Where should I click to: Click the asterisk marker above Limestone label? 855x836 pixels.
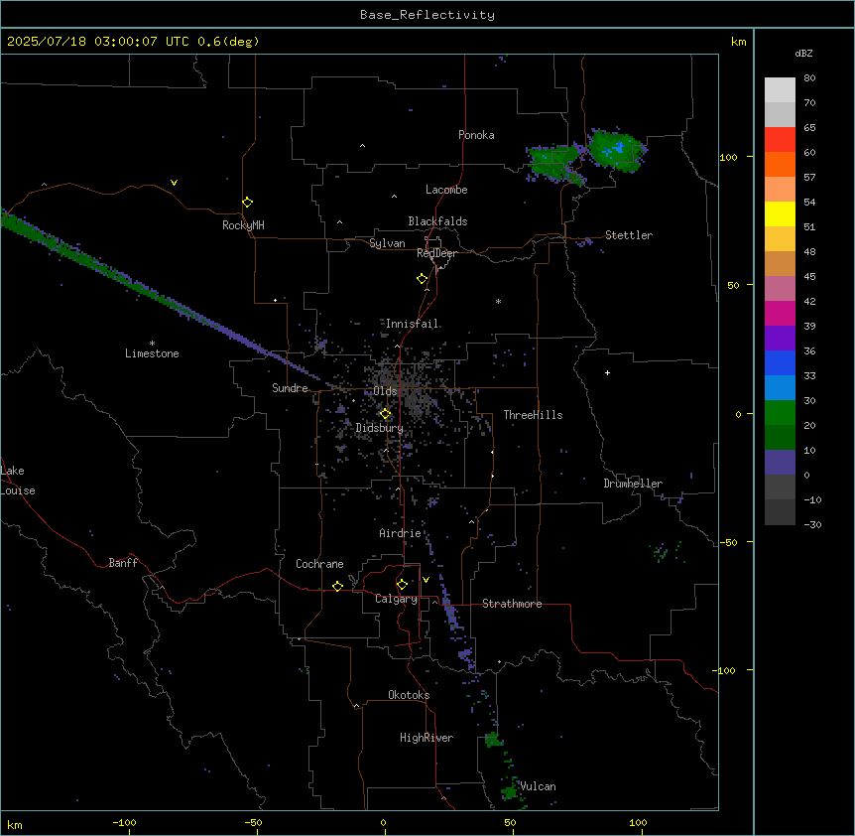(152, 344)
